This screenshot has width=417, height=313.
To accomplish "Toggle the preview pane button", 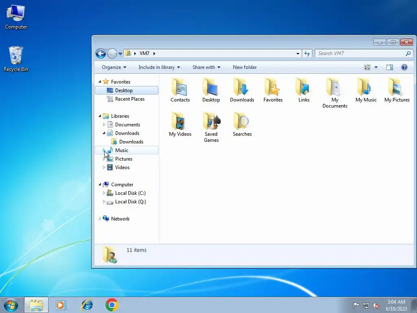I will coord(390,67).
